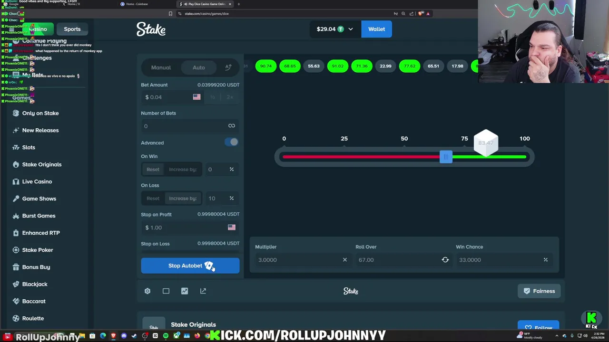
Task: Open the Casino tab in sidebar
Action: (x=38, y=29)
